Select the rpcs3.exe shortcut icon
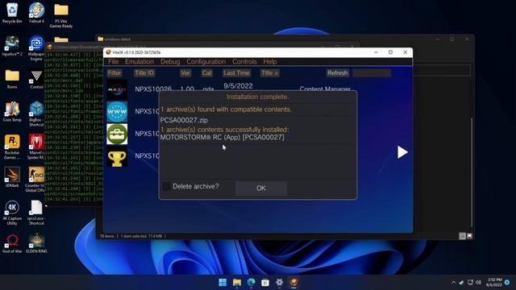This screenshot has height=290, width=516. [36, 213]
